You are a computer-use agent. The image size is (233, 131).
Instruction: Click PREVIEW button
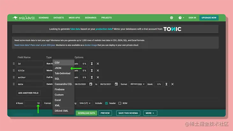click(x=105, y=113)
